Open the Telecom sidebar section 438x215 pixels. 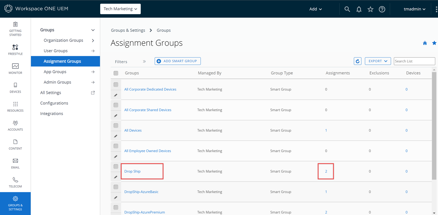point(15,182)
